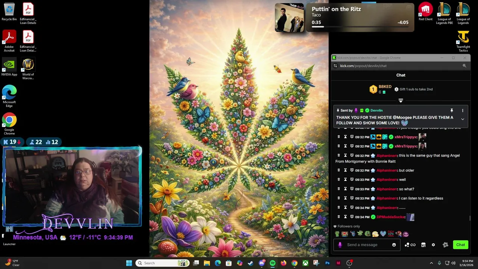The height and width of the screenshot is (269, 478).
Task: Click the moderator tools icon beside Chat button
Action: click(445, 245)
